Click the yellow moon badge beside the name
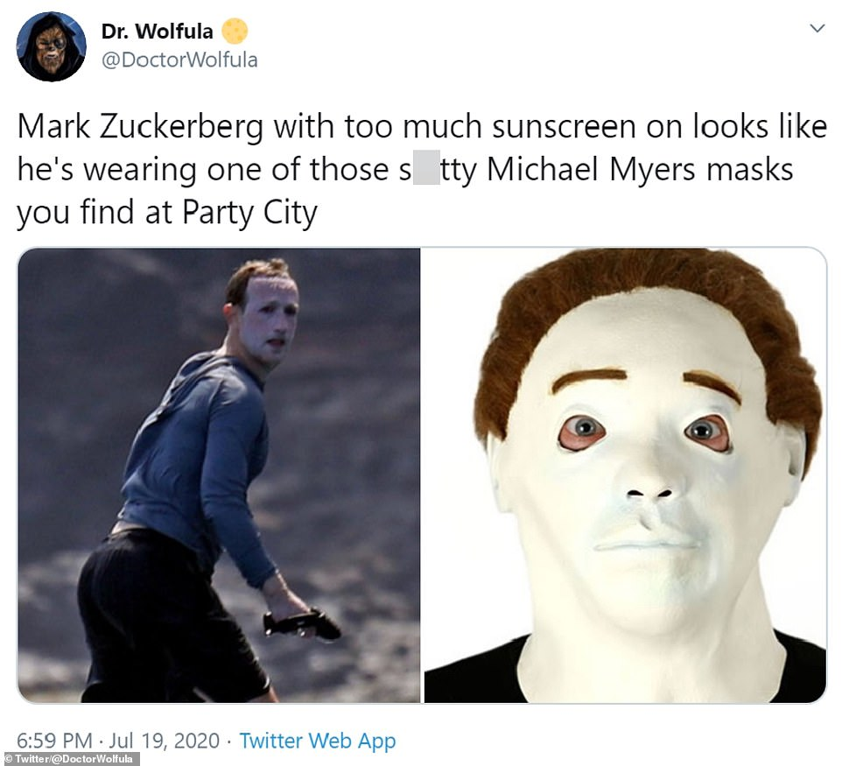 [x=235, y=32]
